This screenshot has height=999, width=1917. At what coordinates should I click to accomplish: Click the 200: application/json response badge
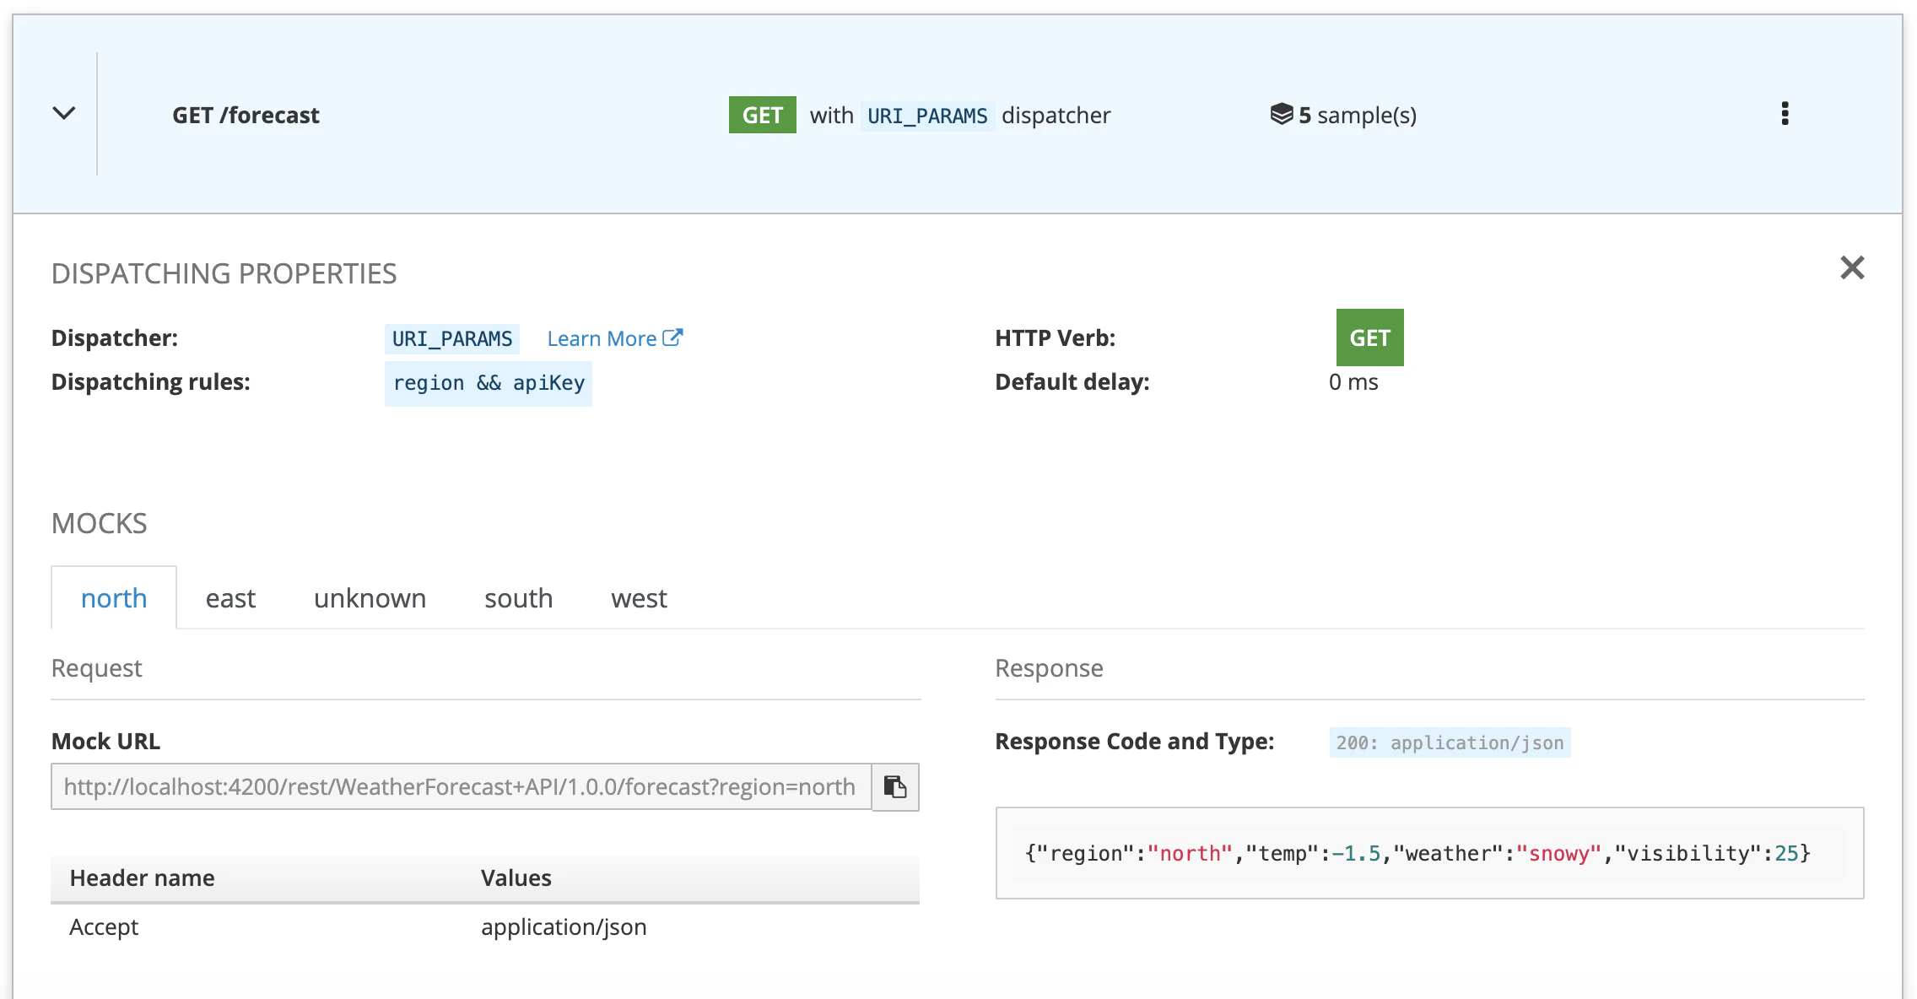(1450, 742)
